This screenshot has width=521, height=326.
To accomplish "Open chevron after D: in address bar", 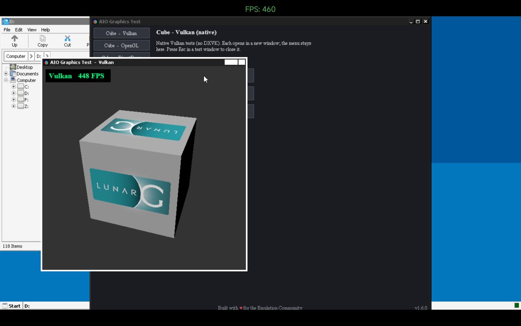I will coord(47,56).
